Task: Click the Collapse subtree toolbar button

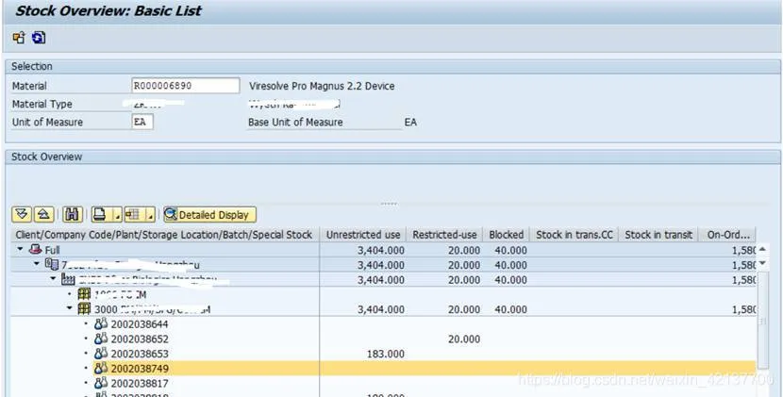Action: 44,215
